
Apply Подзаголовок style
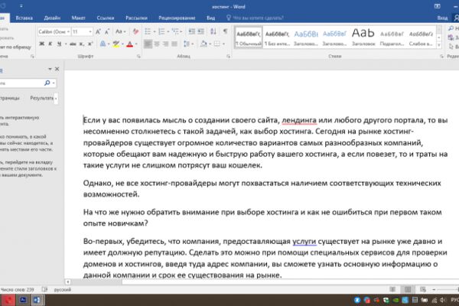tap(392, 37)
